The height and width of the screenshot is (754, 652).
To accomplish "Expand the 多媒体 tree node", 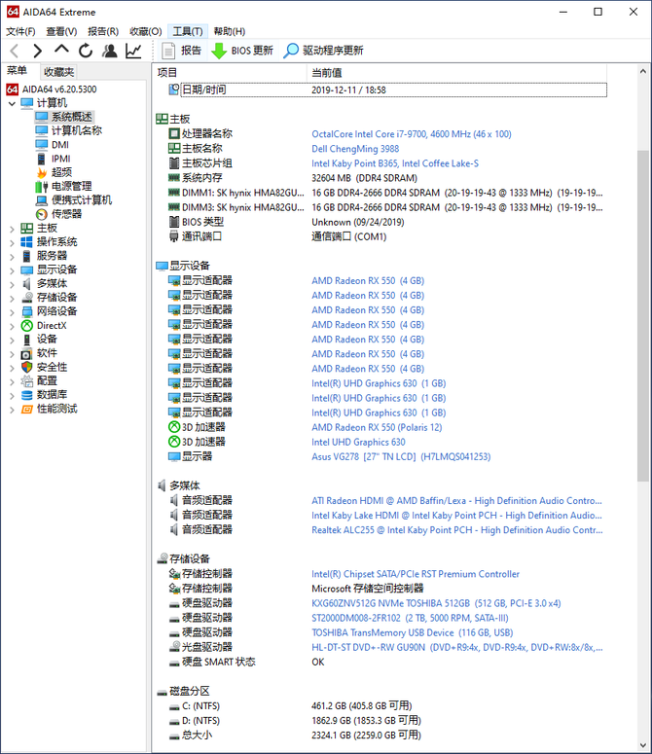I will coord(12,284).
